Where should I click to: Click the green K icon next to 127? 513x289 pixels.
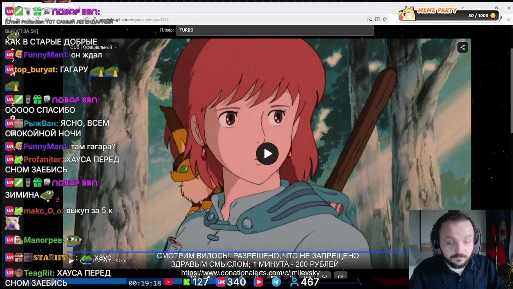[x=186, y=282]
